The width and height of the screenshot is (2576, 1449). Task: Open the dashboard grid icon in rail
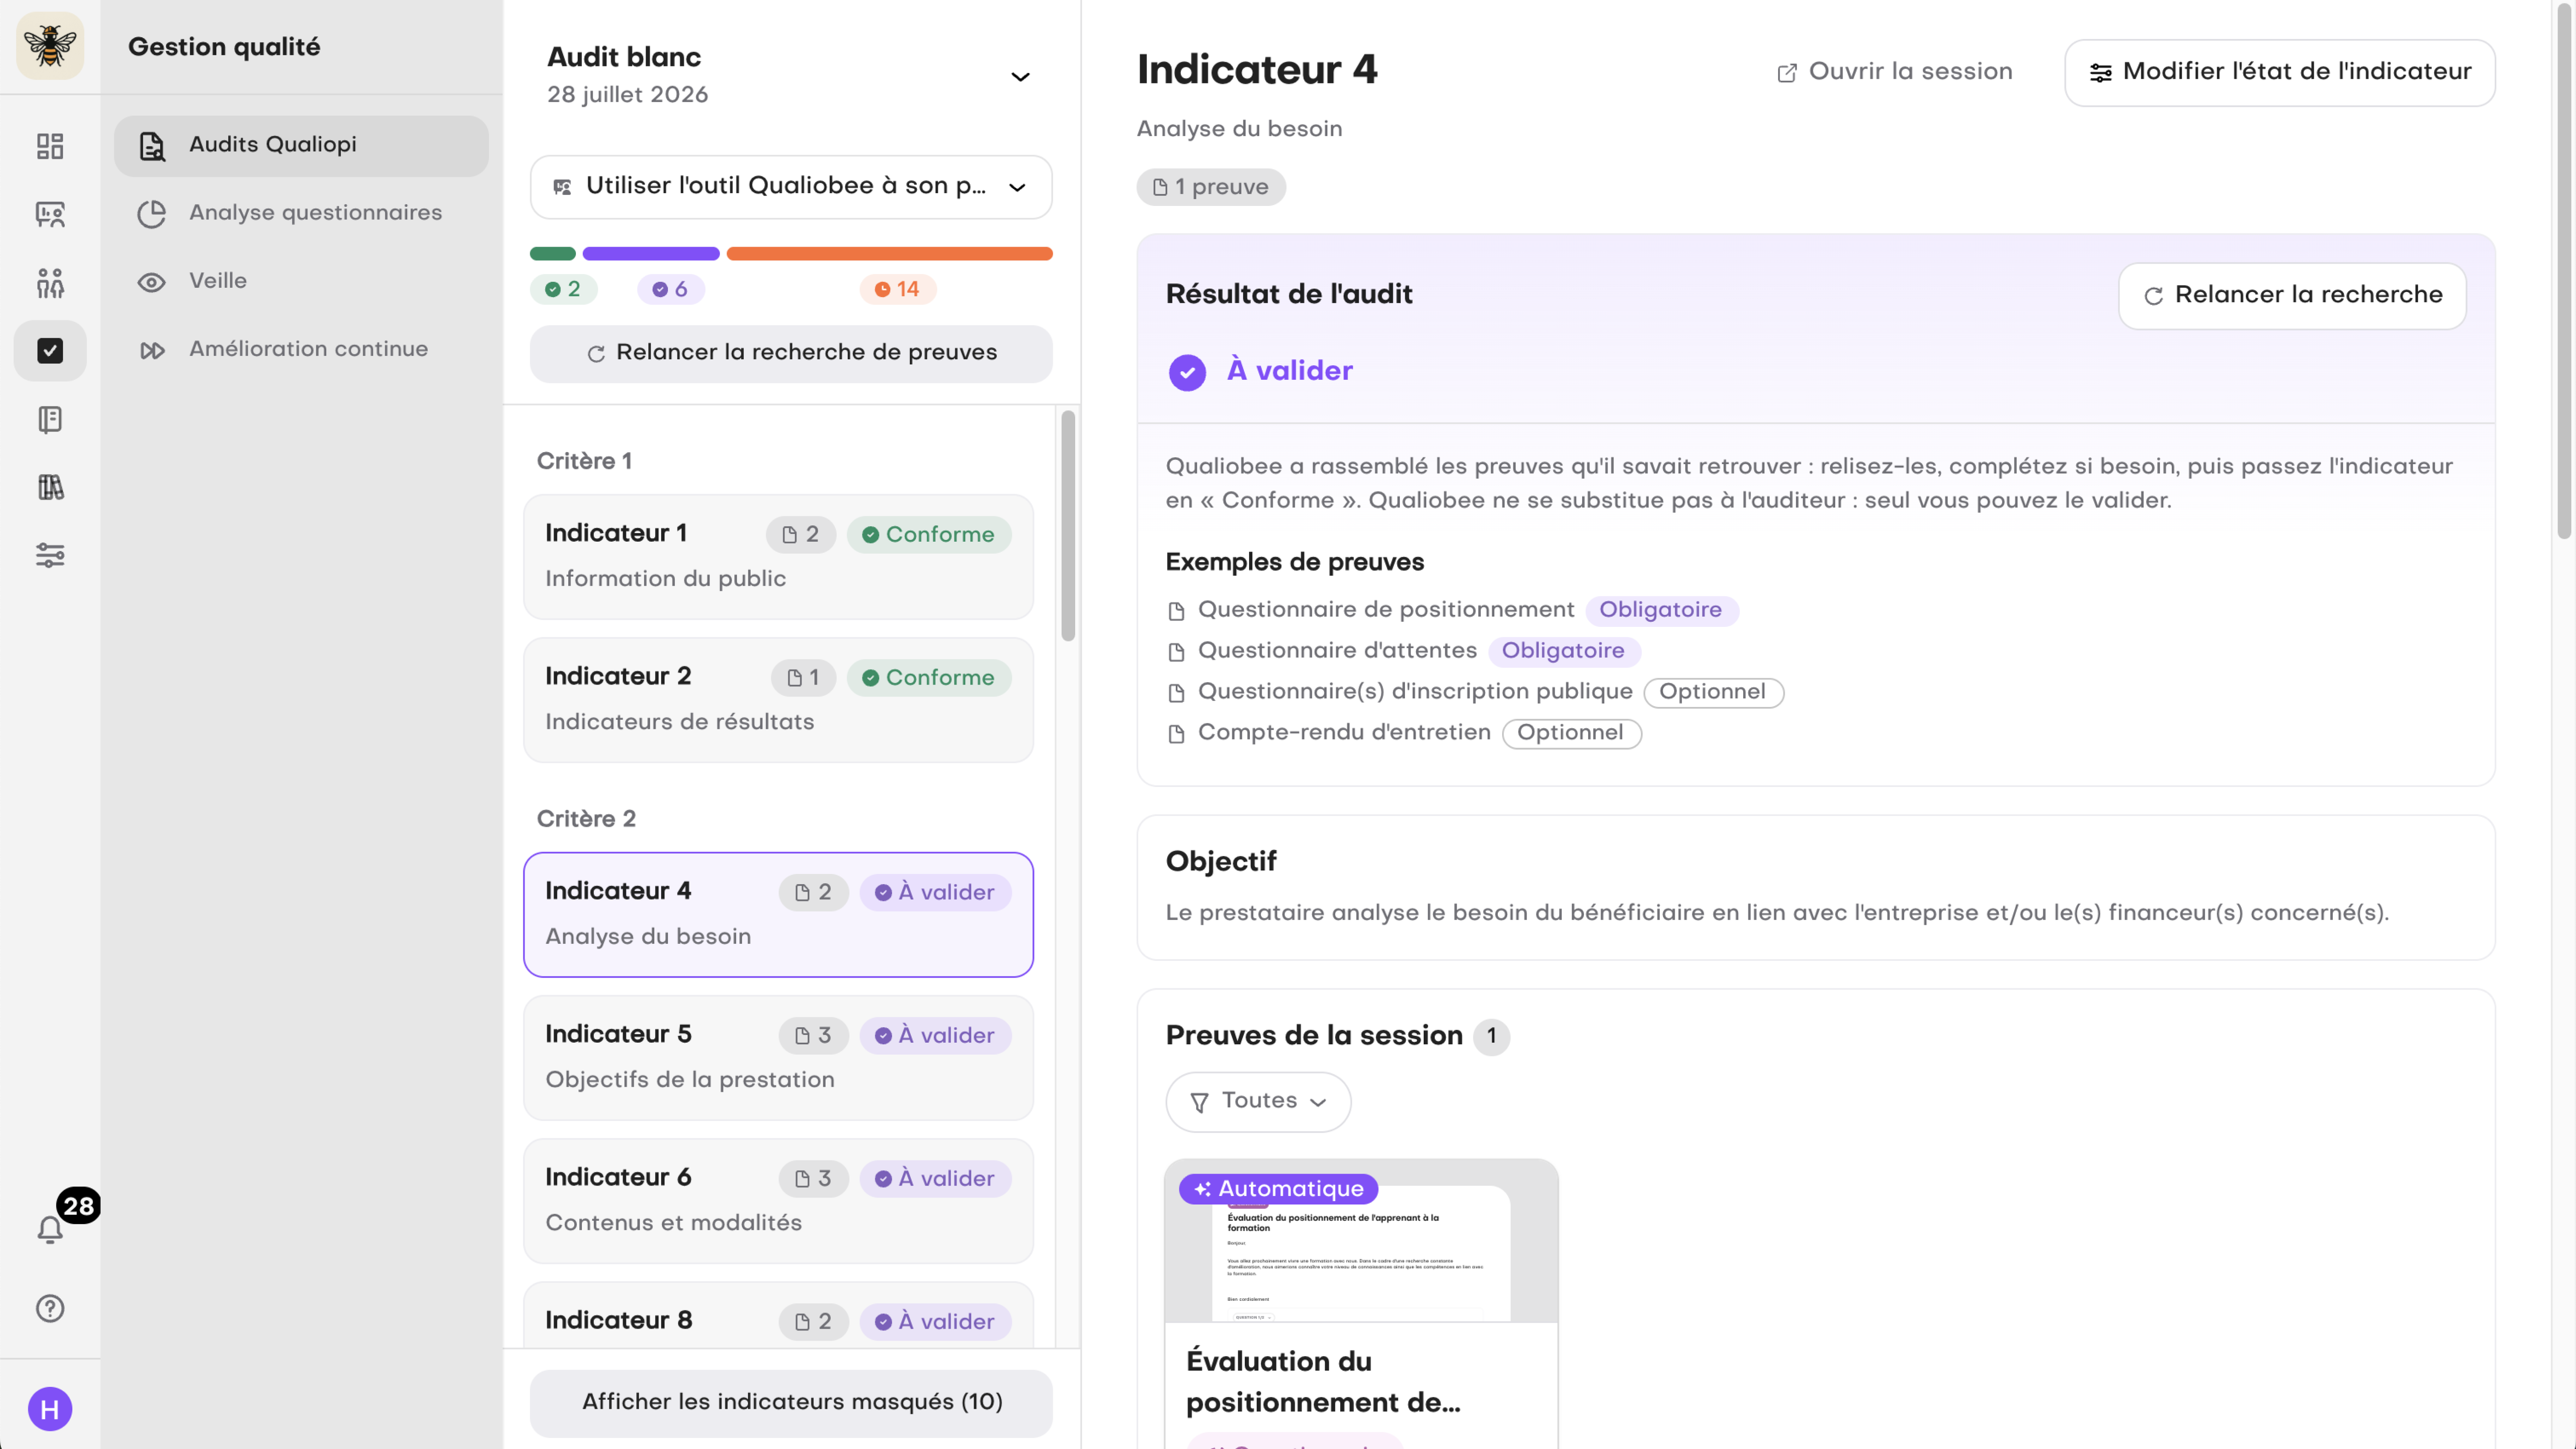pos(50,146)
